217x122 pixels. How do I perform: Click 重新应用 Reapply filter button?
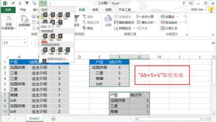tap(91, 23)
